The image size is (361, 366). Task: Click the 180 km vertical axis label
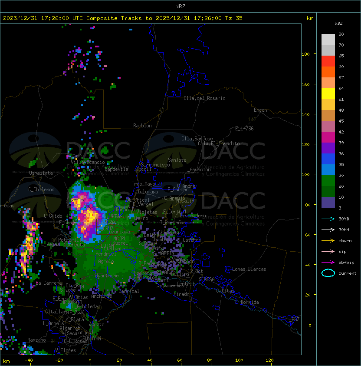coord(305,54)
